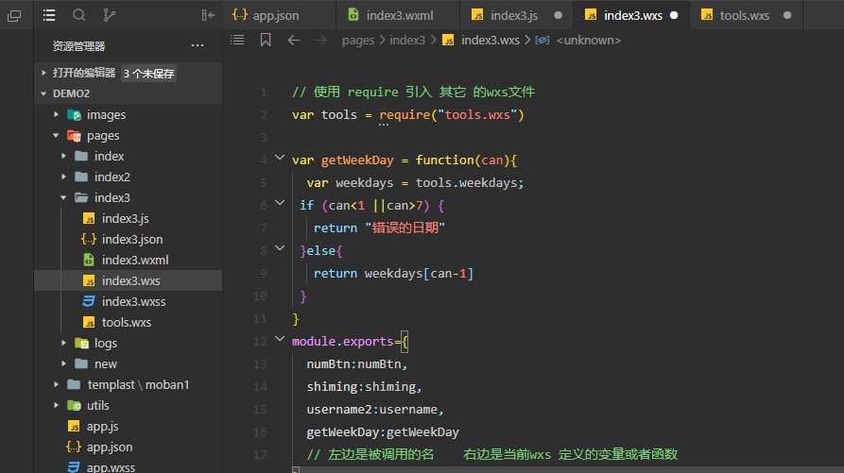
Task: Open the source control branch icon
Action: tap(110, 15)
